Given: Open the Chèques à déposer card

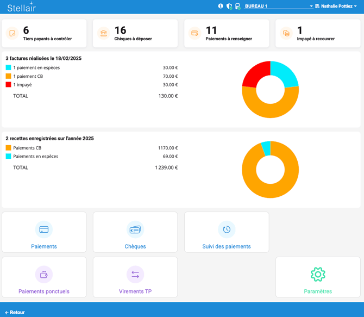Looking at the screenshot, I should pos(135,34).
